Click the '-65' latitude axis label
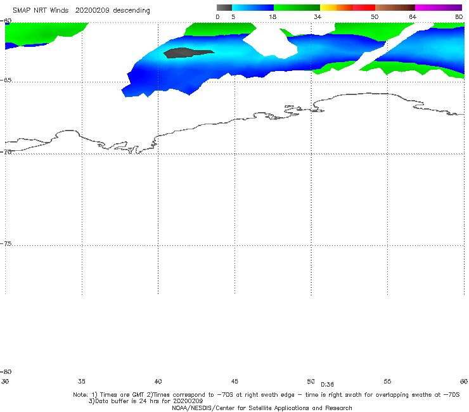 tap(6, 80)
